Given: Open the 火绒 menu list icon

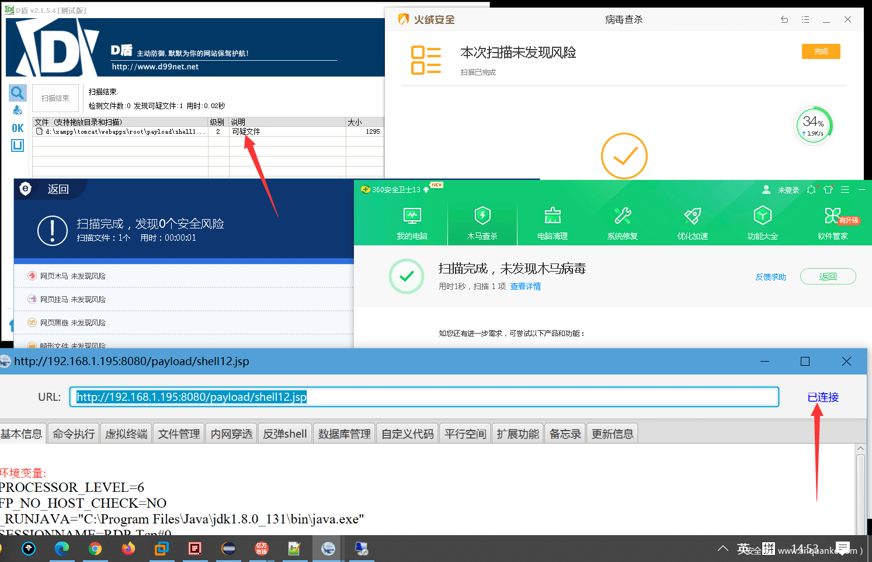Looking at the screenshot, I should click(x=805, y=19).
